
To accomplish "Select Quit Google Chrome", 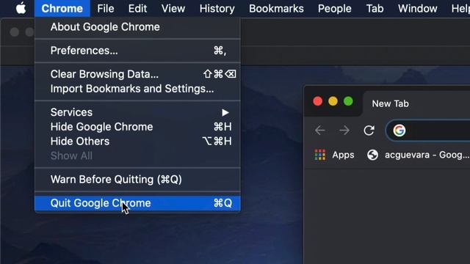I will (137, 203).
